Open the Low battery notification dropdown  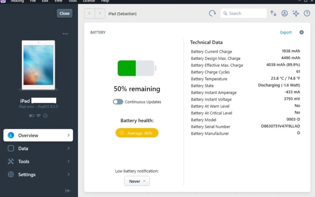pyautogui.click(x=137, y=181)
